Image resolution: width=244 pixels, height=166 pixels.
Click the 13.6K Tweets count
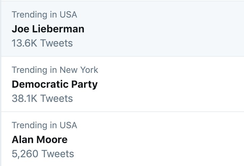point(42,43)
